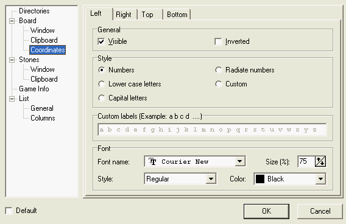Toggle the Visible checkbox
Viewport: 346px width, 224px height.
click(101, 41)
